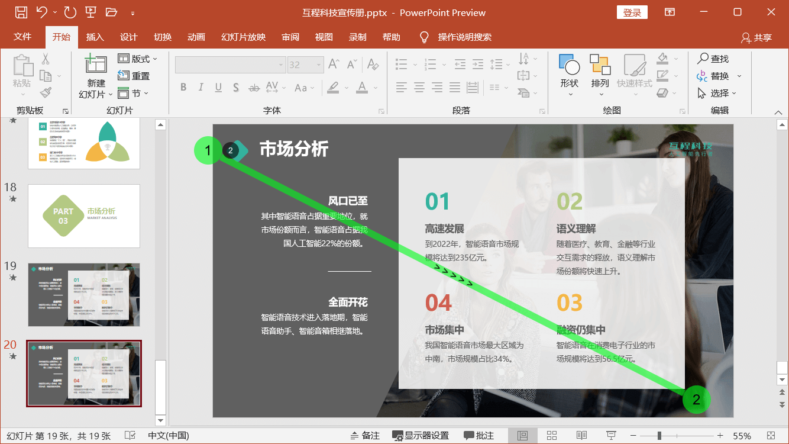Switch to 设计 ribbon tab

click(x=128, y=37)
